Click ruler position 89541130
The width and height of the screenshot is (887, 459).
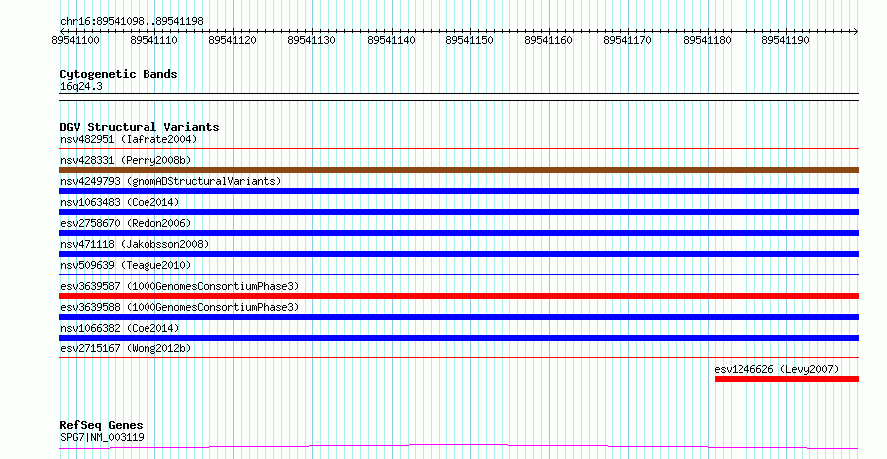[x=311, y=40]
